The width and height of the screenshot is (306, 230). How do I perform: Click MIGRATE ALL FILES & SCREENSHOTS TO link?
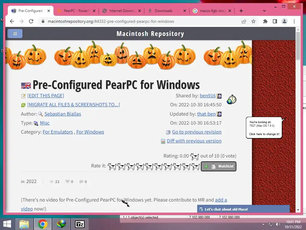click(x=74, y=105)
